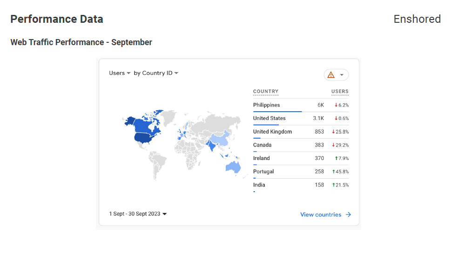Viewport: 452px width, 254px height.
Task: Click China on the world map
Action: click(220, 139)
